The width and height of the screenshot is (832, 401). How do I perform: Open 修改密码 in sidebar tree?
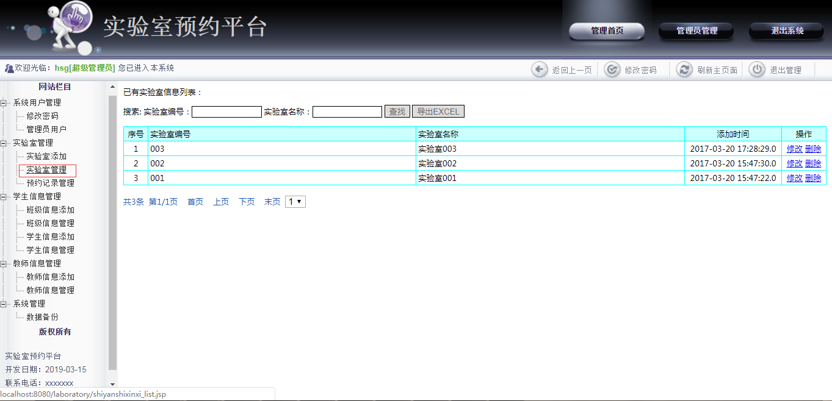[42, 116]
